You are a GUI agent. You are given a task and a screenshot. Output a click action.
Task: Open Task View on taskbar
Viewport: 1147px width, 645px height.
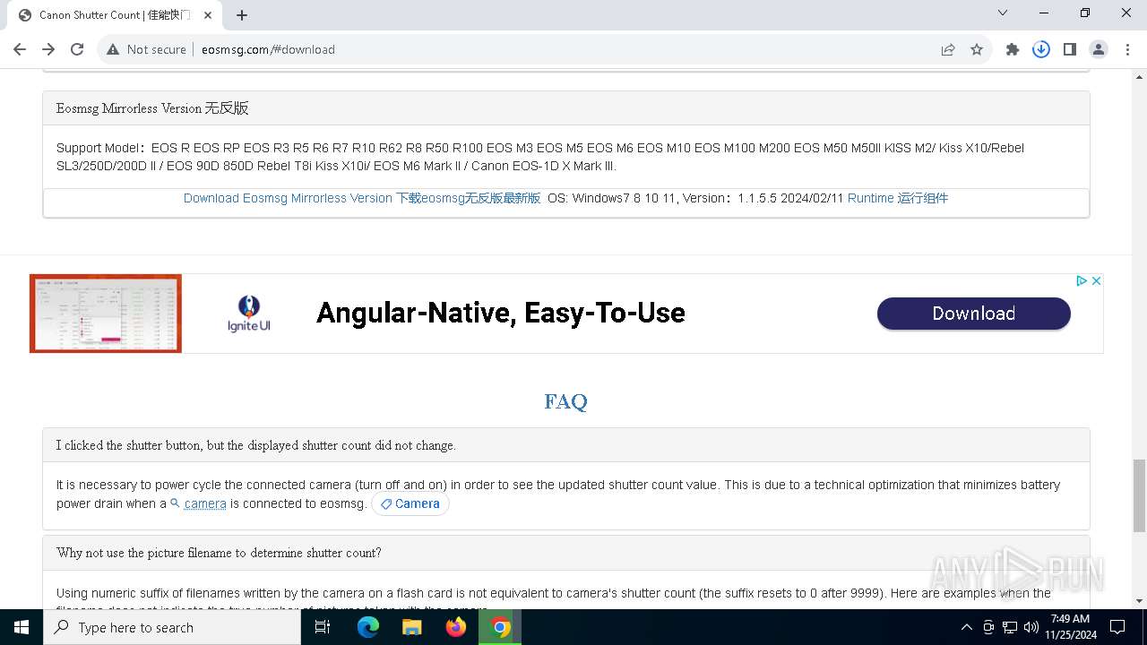(x=323, y=627)
